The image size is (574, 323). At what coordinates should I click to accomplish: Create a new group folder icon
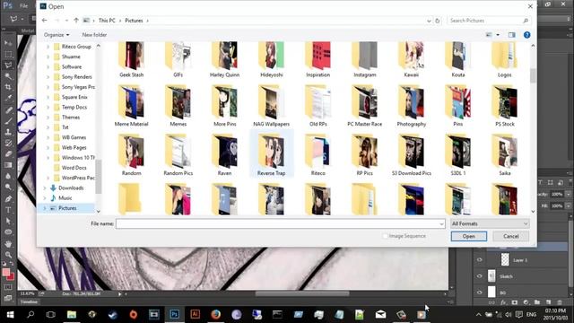point(537,302)
